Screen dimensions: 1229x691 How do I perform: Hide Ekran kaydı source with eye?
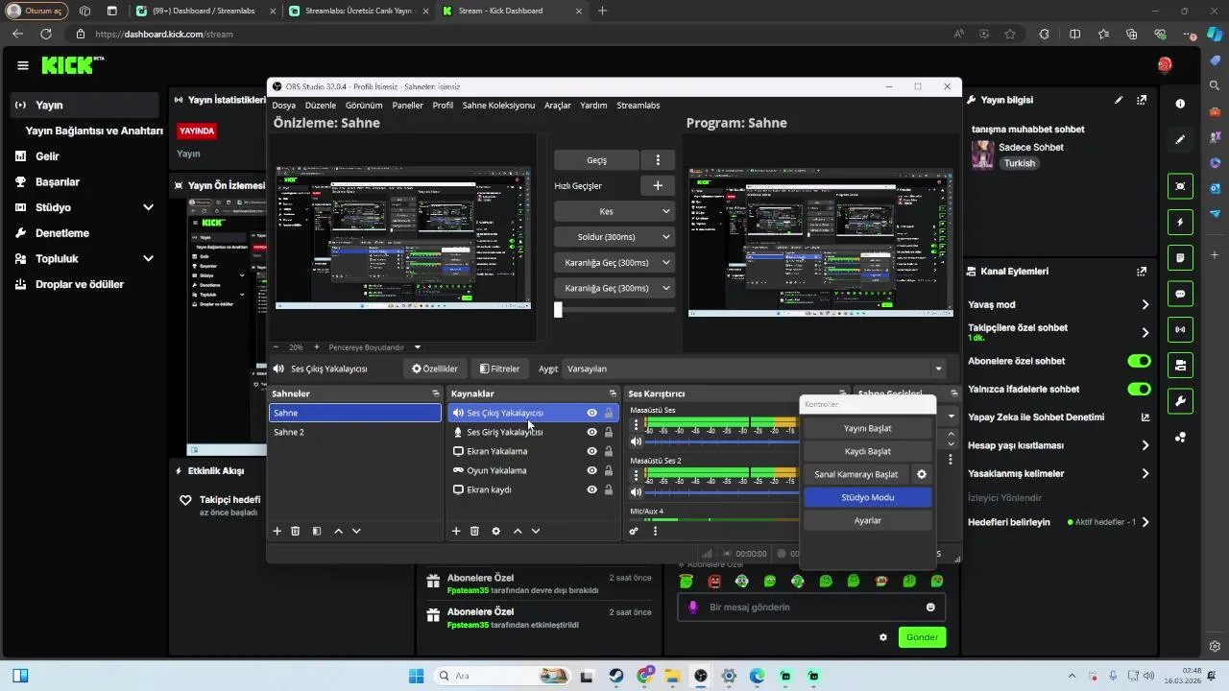(591, 489)
